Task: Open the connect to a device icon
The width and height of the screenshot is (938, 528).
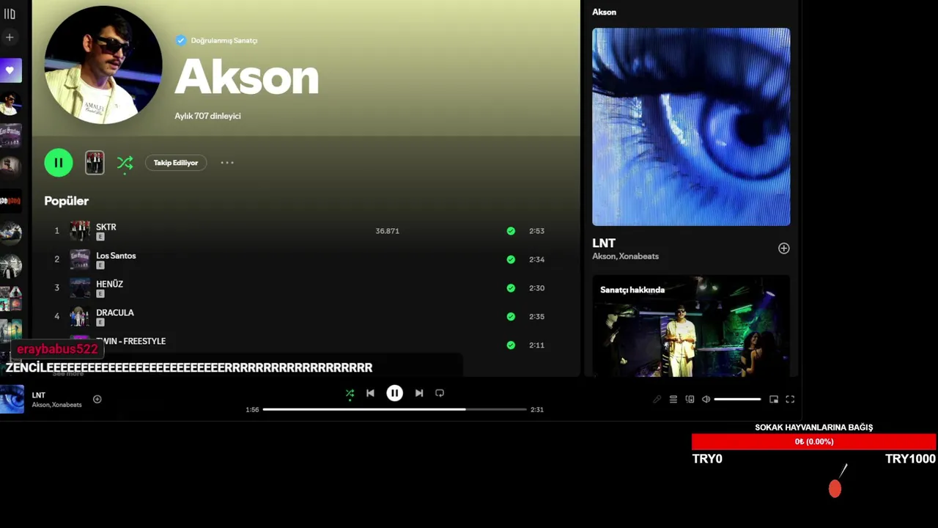Action: [690, 400]
